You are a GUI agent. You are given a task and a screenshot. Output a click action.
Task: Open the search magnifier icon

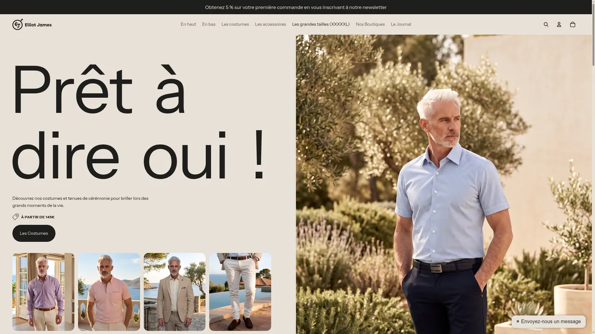click(546, 25)
